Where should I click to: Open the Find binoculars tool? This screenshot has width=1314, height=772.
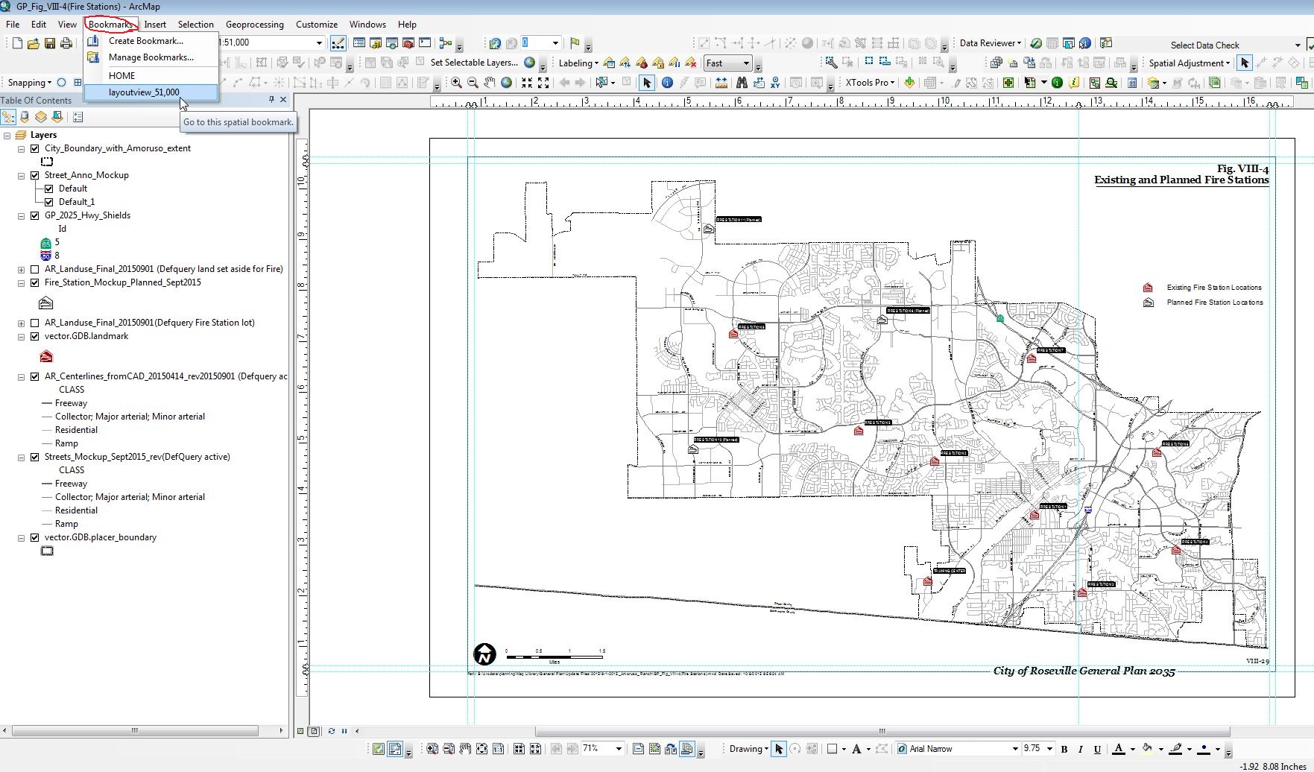coord(742,83)
